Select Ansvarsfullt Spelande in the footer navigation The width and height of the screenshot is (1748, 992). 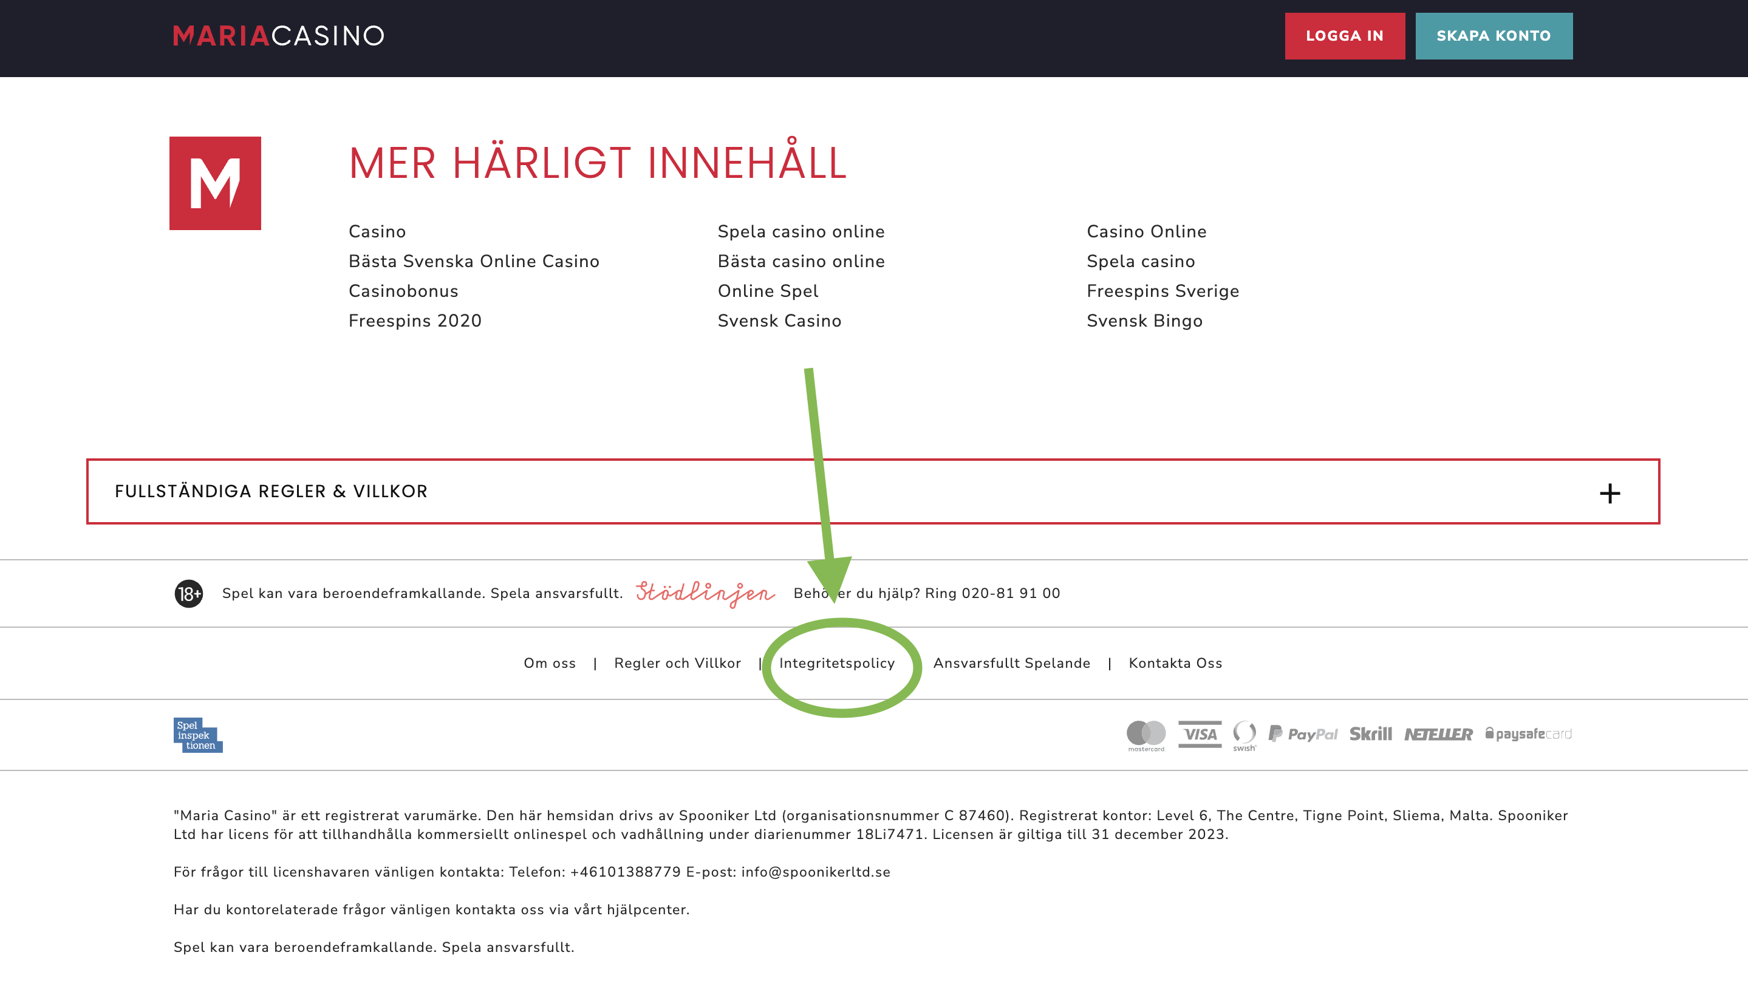pos(1011,662)
